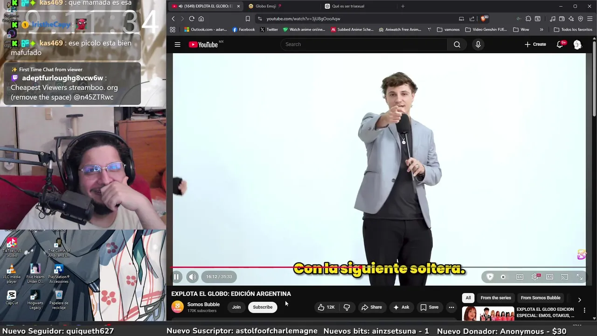
Task: Go back in browser
Action: 173,19
